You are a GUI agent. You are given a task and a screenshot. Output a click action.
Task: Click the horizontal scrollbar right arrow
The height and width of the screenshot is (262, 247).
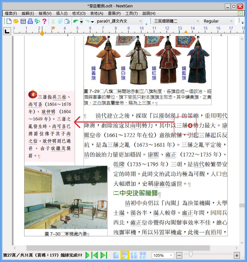click(237, 248)
